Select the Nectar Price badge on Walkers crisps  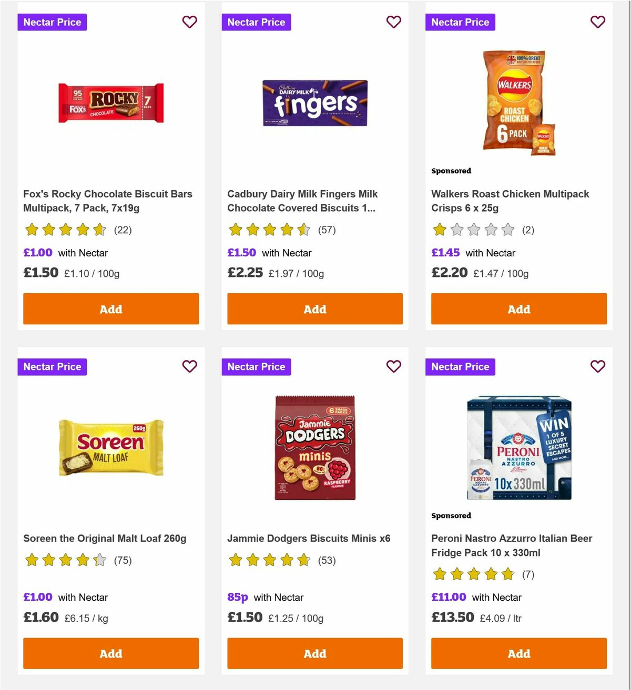click(x=460, y=22)
